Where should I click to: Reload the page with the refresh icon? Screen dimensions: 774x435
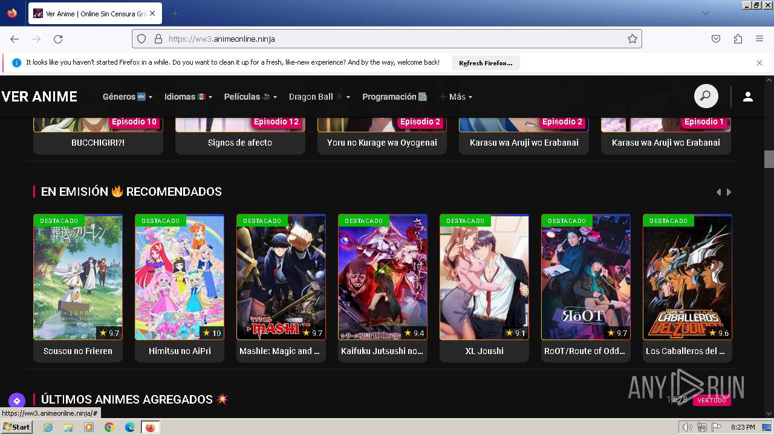coord(58,39)
